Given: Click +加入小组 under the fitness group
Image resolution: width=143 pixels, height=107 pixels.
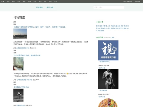Looking at the screenshot, I should [102, 97].
